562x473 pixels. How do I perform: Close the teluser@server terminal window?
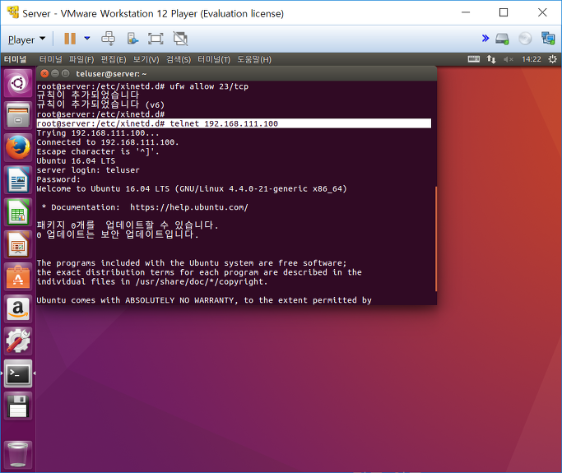tap(44, 74)
